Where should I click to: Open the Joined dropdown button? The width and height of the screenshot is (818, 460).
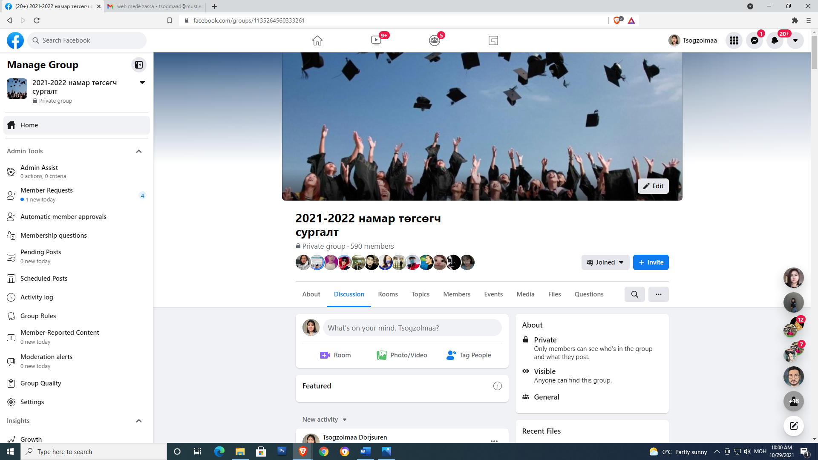tap(605, 262)
